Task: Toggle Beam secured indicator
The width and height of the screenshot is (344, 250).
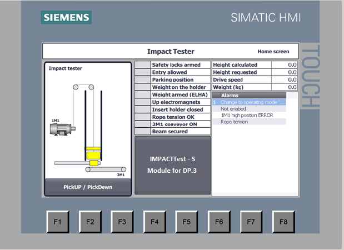Action: click(x=143, y=131)
